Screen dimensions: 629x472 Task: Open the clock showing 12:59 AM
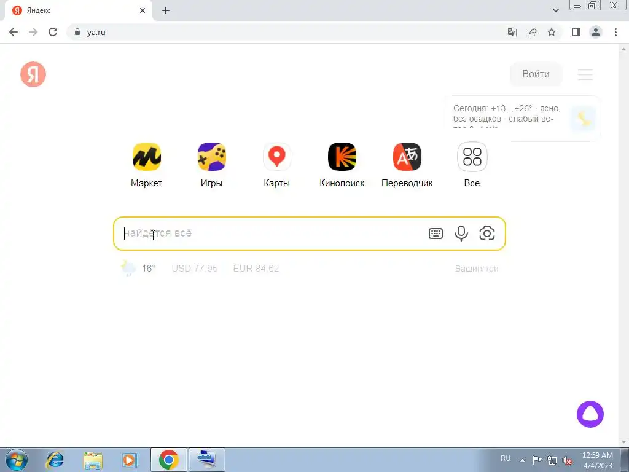[x=597, y=460]
